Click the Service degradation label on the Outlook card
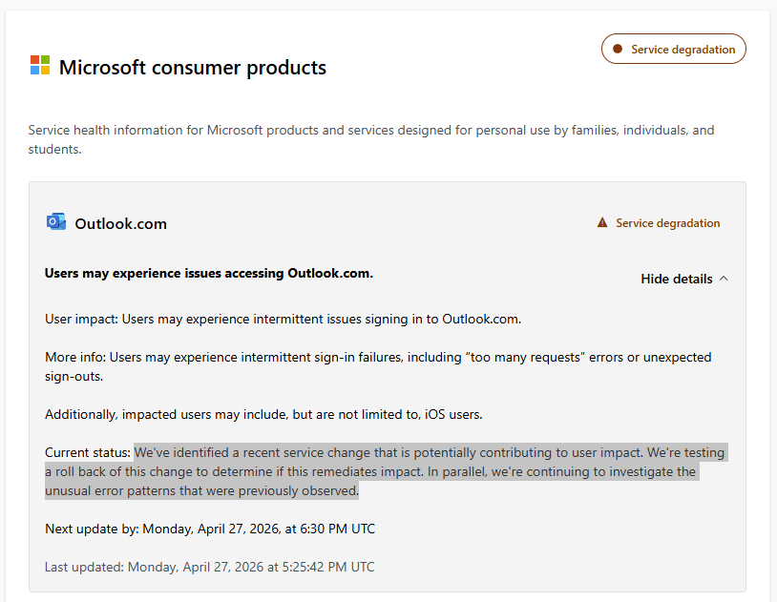The width and height of the screenshot is (777, 602). 667,222
